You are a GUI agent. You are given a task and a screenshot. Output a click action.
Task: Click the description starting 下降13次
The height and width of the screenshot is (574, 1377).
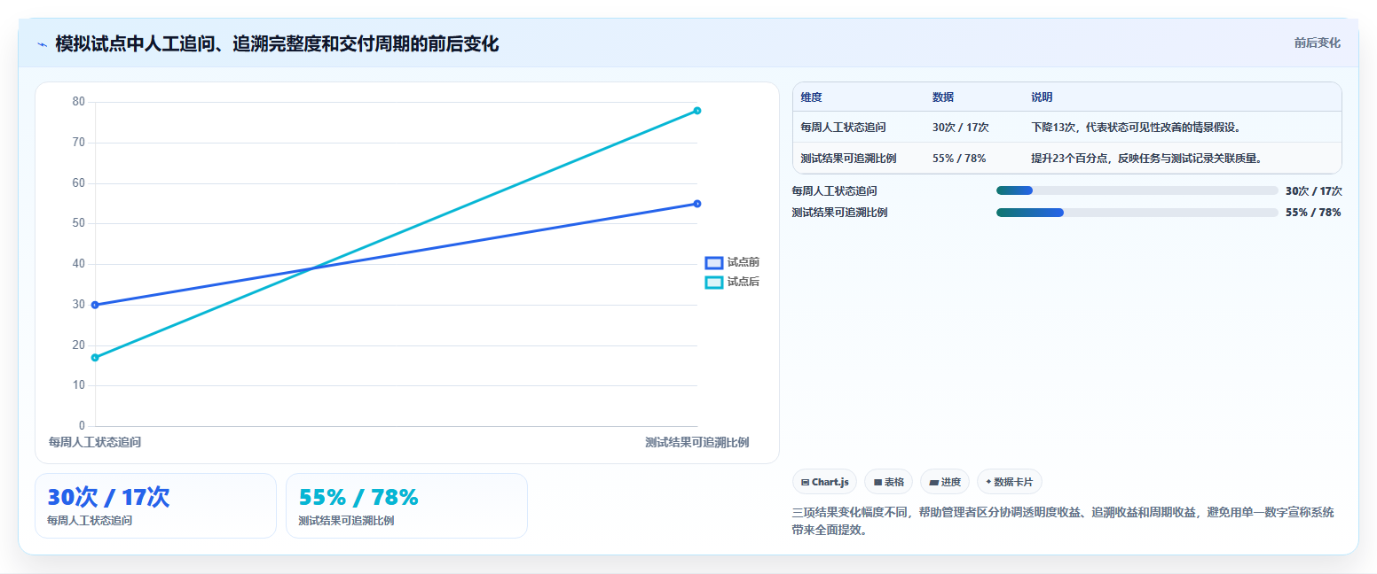[x=1136, y=128]
